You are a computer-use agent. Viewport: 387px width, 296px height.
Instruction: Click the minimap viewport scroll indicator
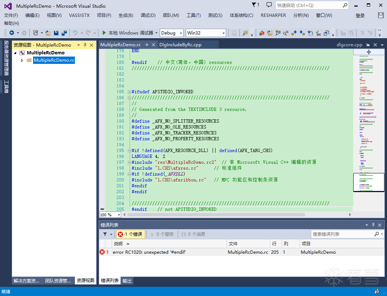tap(369, 182)
